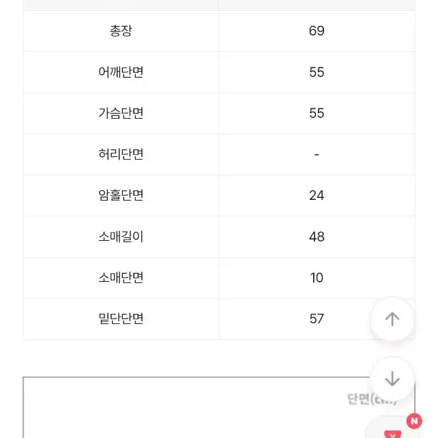438x438 pixels.
Task: Select the 총장 row label
Action: [121, 31]
